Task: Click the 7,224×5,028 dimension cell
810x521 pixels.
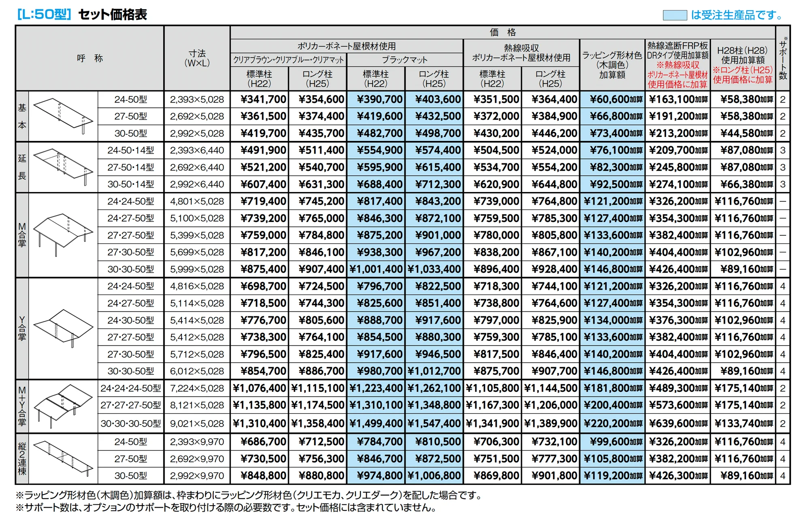Action: [x=197, y=388]
